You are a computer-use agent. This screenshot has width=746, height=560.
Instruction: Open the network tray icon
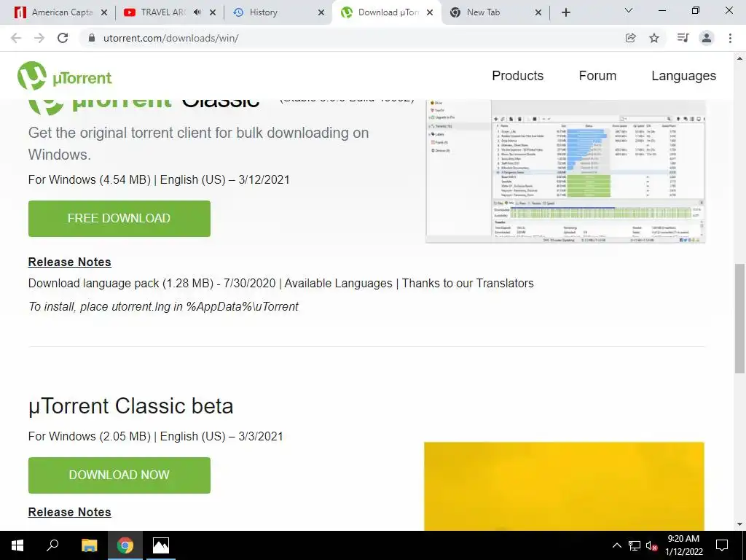click(x=635, y=545)
